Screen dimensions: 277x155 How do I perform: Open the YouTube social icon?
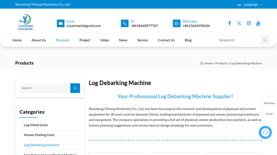(258, 23)
